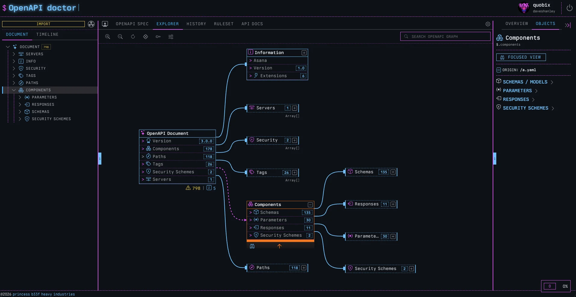Expand the SCHEMAS tree item
Viewport: 576px width, 297px height.
click(20, 112)
